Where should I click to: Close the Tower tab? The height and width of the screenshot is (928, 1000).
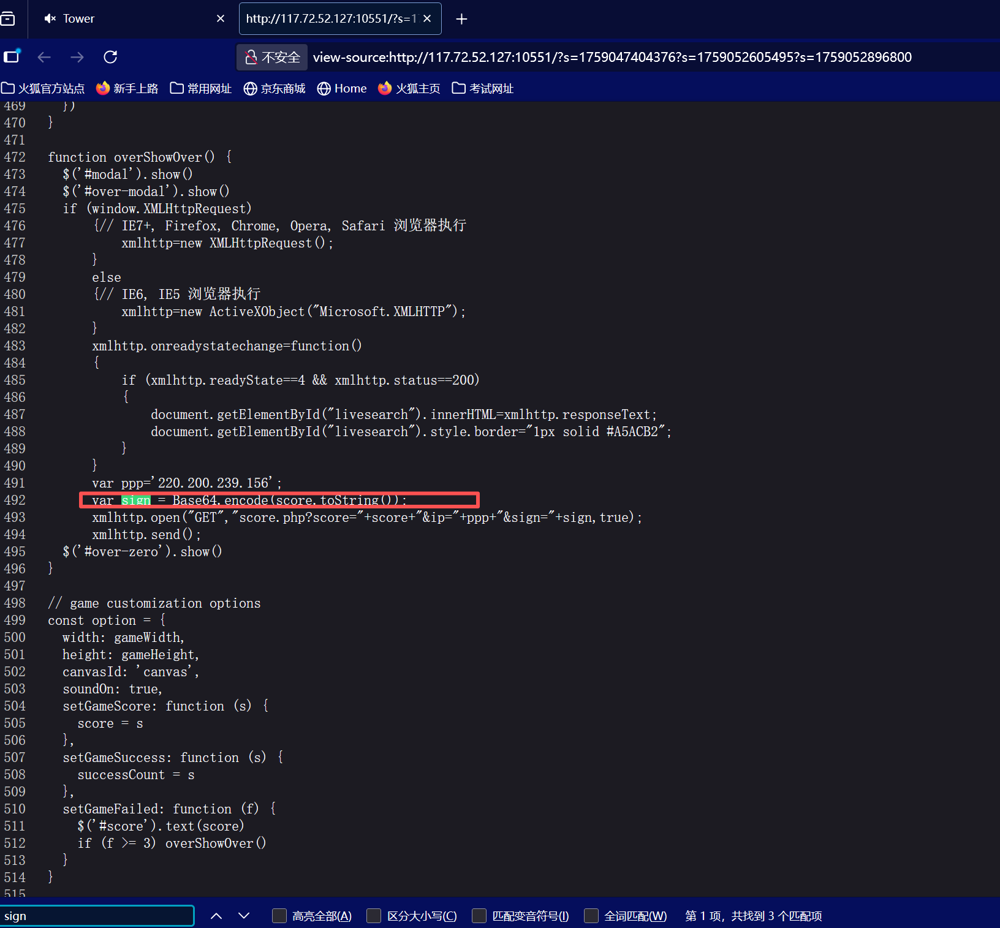click(x=221, y=18)
